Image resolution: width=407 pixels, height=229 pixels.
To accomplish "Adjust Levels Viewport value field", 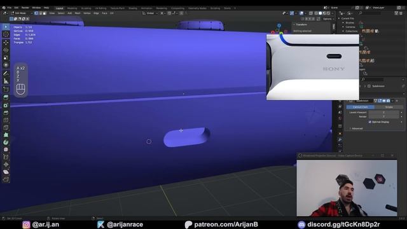I will (383, 113).
